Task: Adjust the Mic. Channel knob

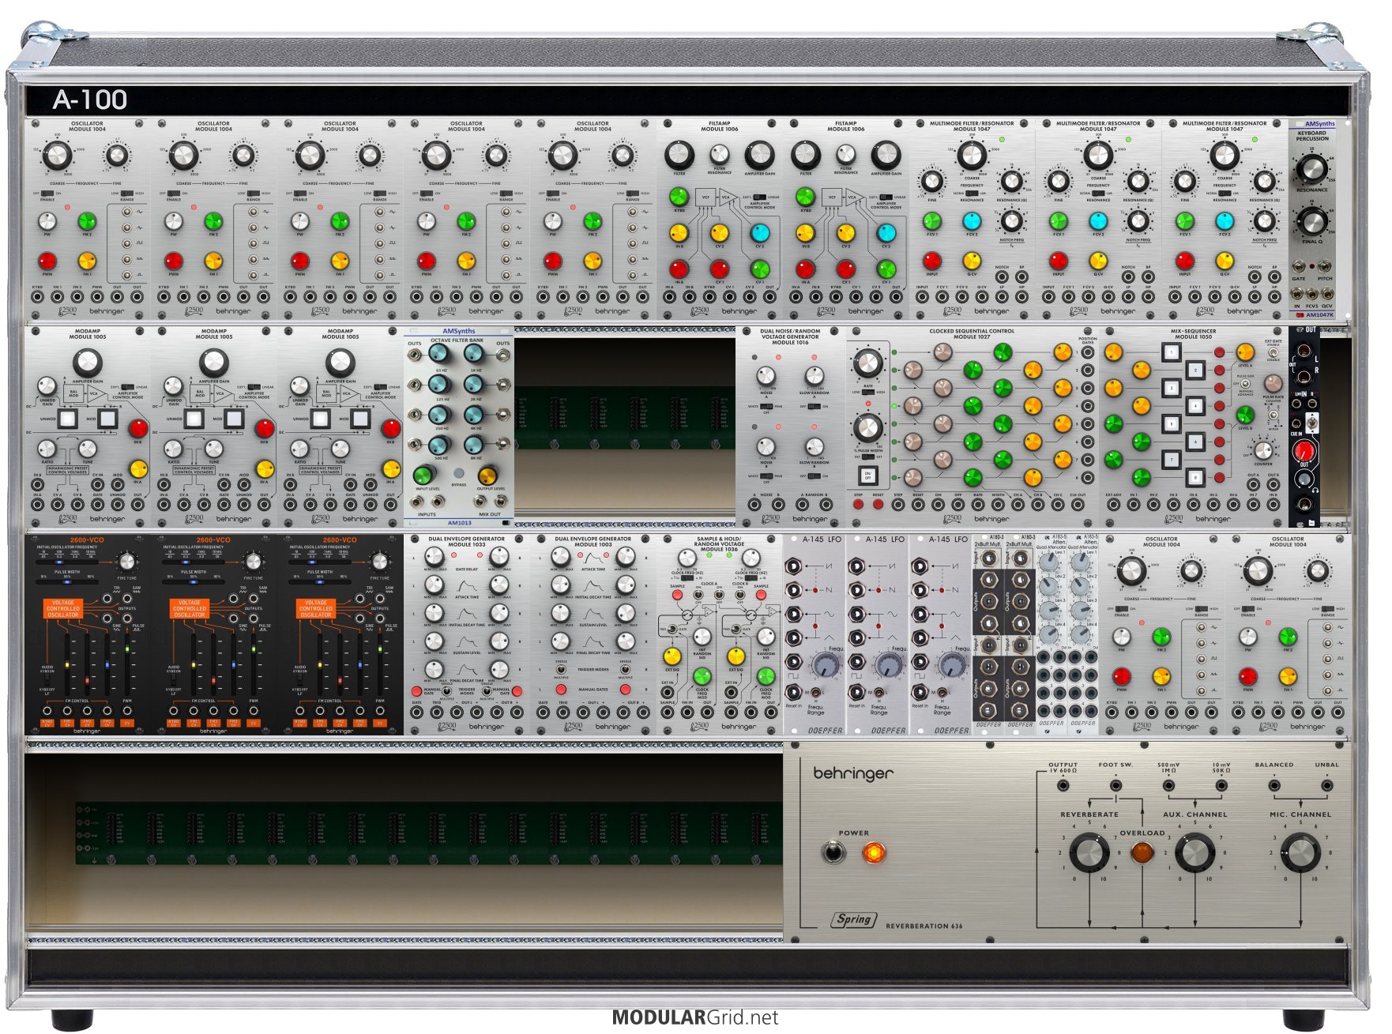Action: click(1300, 853)
